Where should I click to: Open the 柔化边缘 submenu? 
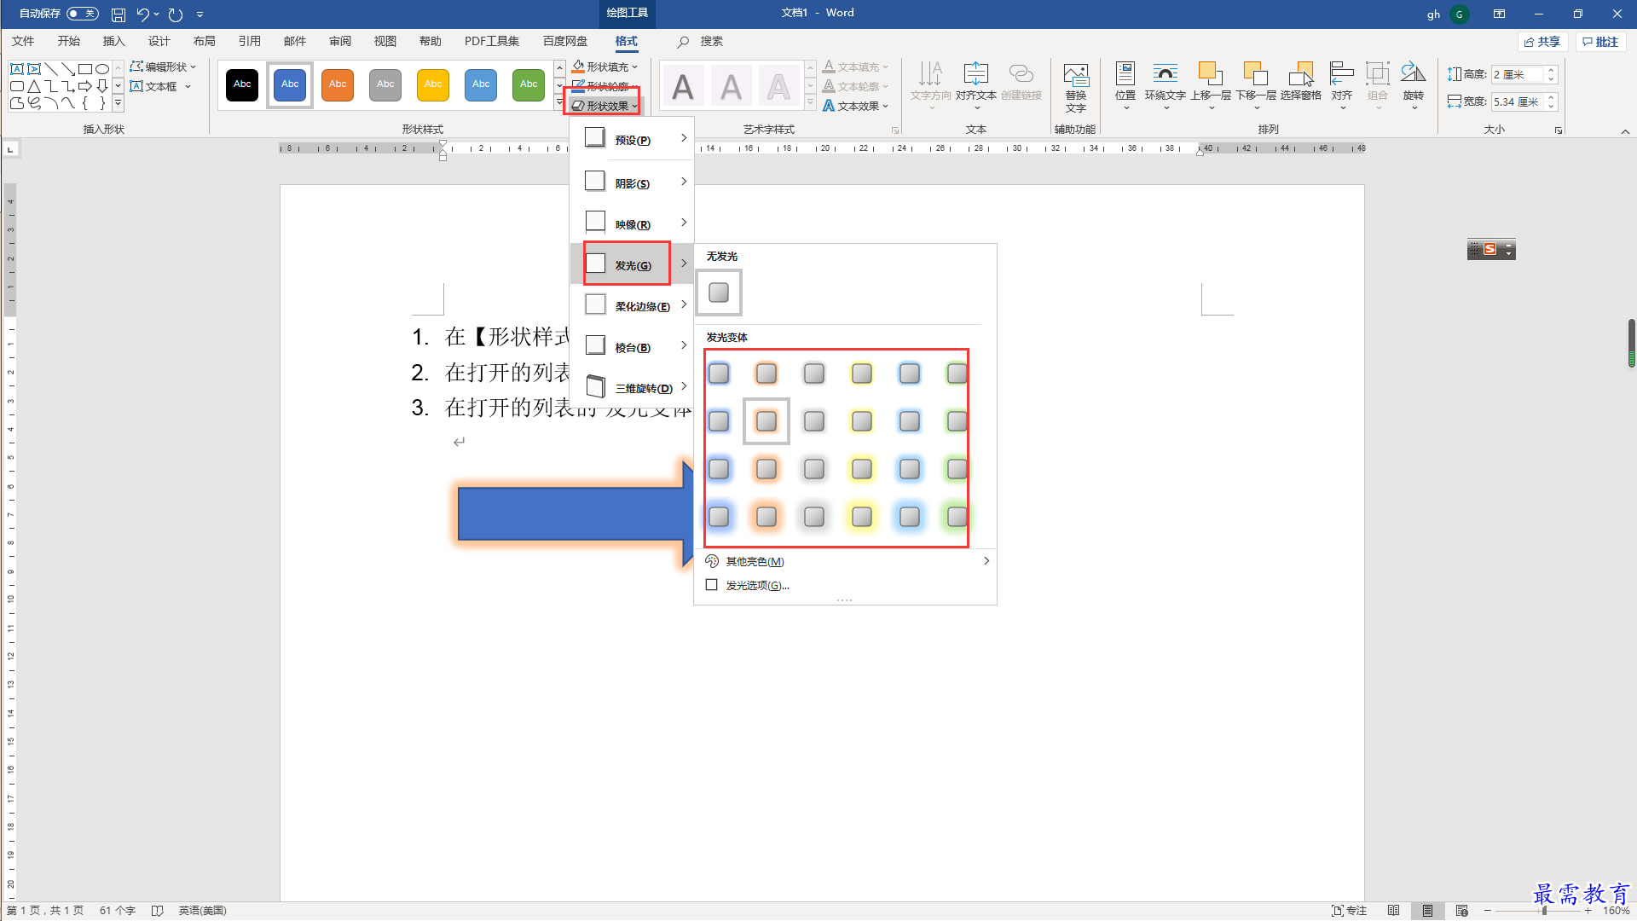(632, 305)
